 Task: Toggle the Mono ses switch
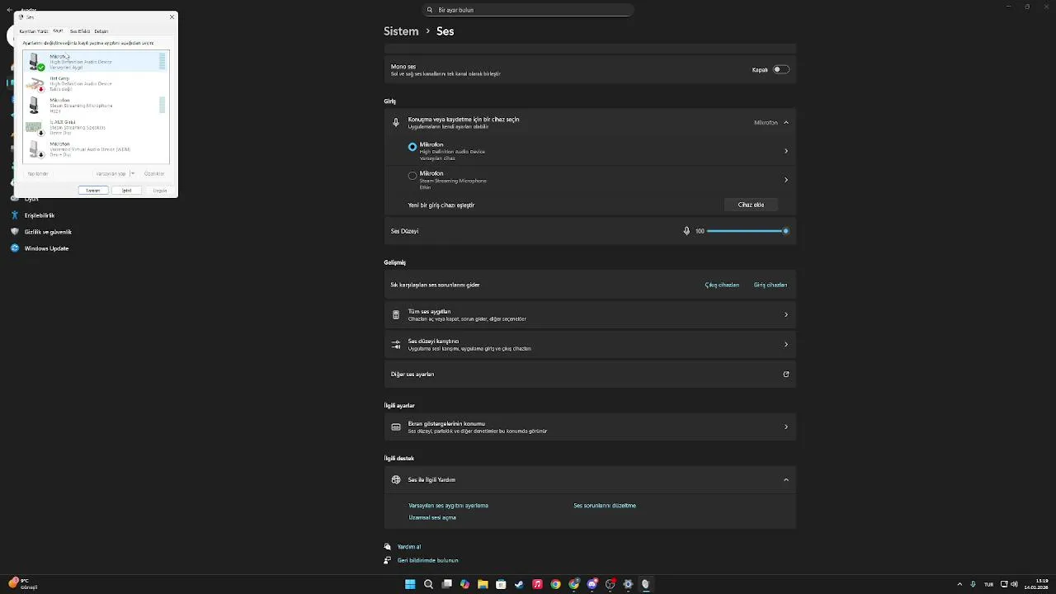(x=780, y=69)
